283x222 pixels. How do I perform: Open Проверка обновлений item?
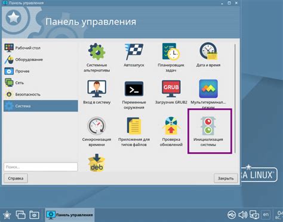[171, 132]
